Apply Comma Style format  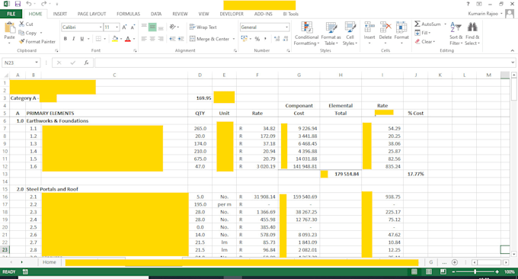click(265, 39)
